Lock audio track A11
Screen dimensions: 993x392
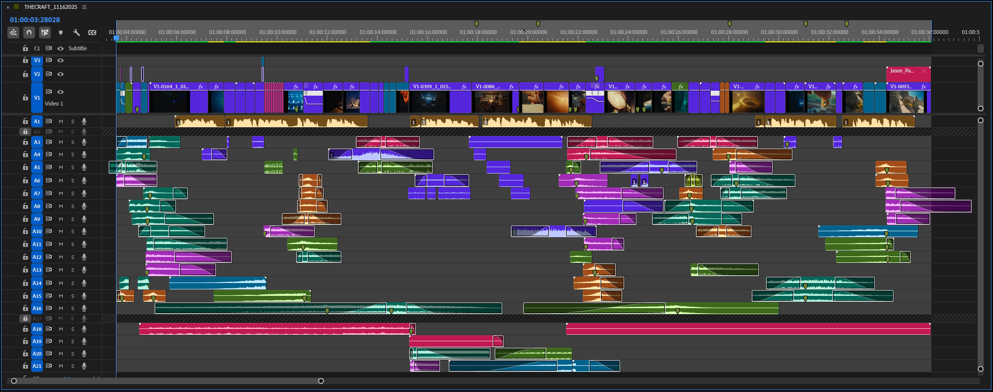click(x=25, y=244)
